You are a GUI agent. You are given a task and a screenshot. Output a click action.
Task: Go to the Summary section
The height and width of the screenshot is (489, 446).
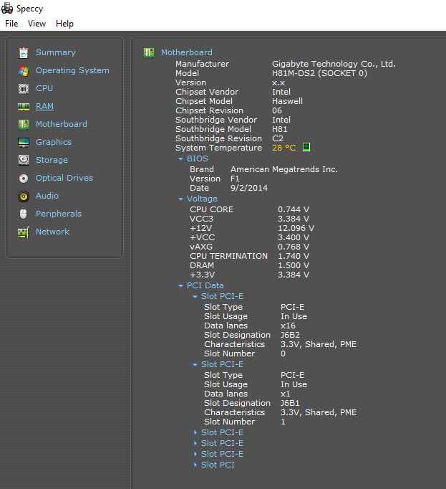tap(55, 53)
